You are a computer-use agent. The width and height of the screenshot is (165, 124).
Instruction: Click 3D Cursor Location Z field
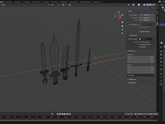tap(141, 62)
